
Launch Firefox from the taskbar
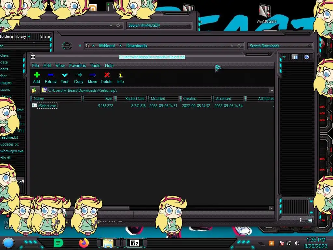pyautogui.click(x=84, y=243)
